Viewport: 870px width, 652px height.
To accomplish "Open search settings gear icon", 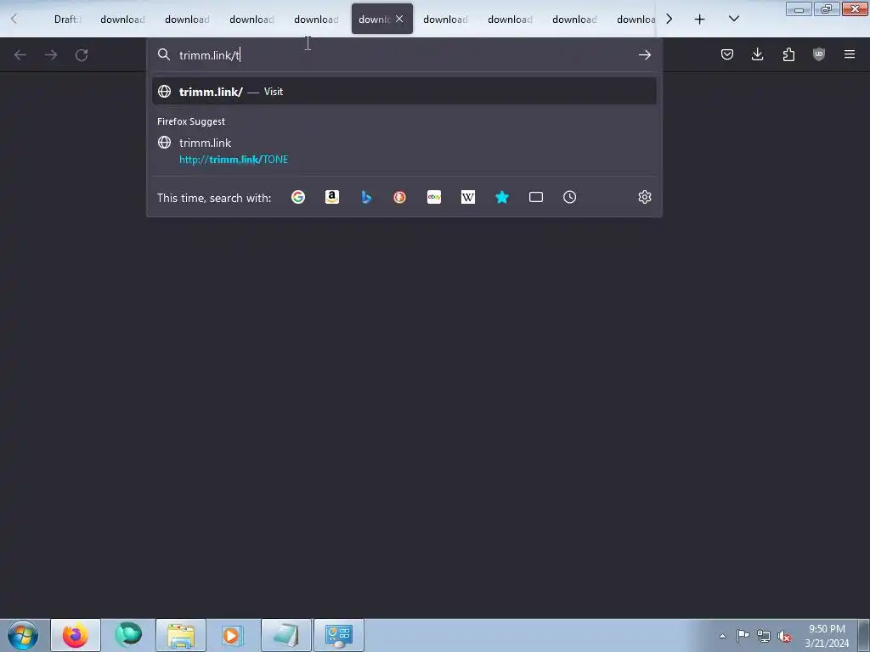I will point(644,197).
